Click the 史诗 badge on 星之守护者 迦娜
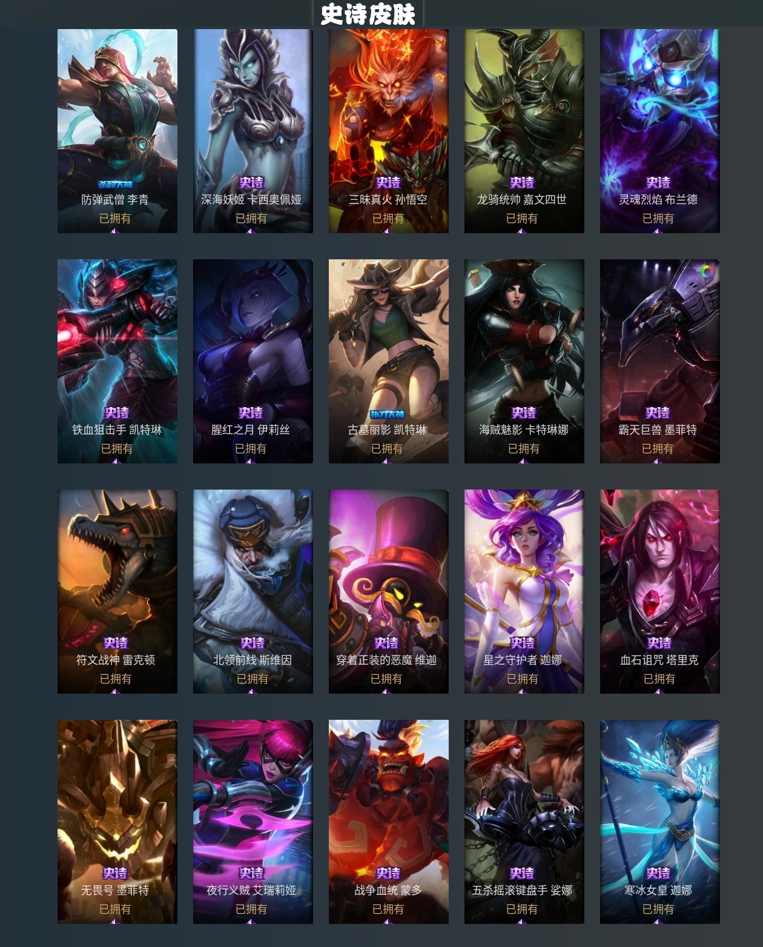Viewport: 763px width, 947px height. pyautogui.click(x=523, y=643)
